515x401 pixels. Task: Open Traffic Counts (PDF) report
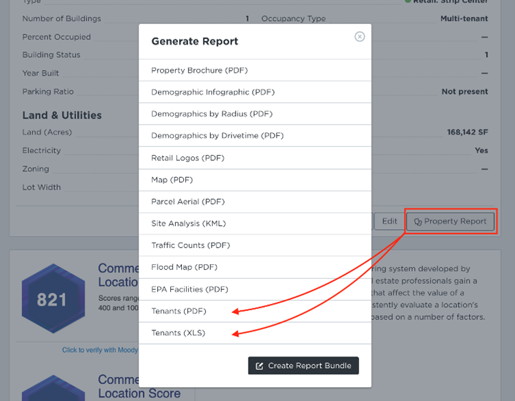coord(255,245)
